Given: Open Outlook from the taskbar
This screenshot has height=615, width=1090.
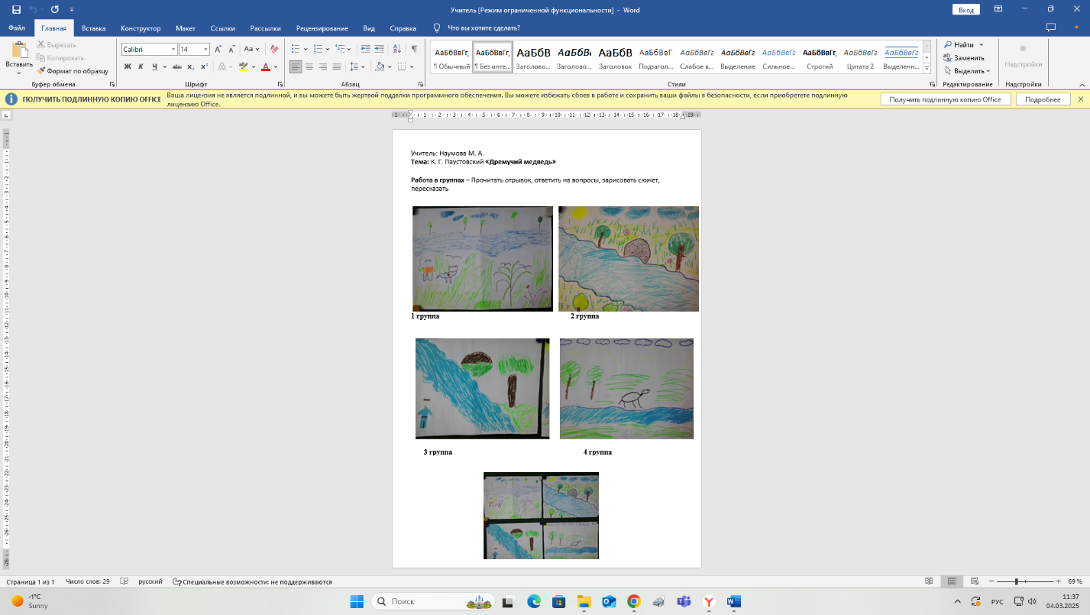Looking at the screenshot, I should pyautogui.click(x=609, y=601).
